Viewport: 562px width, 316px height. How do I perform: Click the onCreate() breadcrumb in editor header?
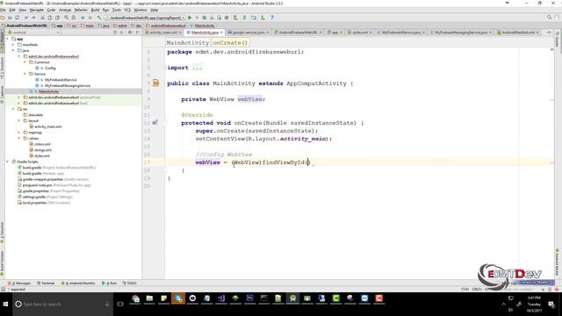click(x=230, y=43)
